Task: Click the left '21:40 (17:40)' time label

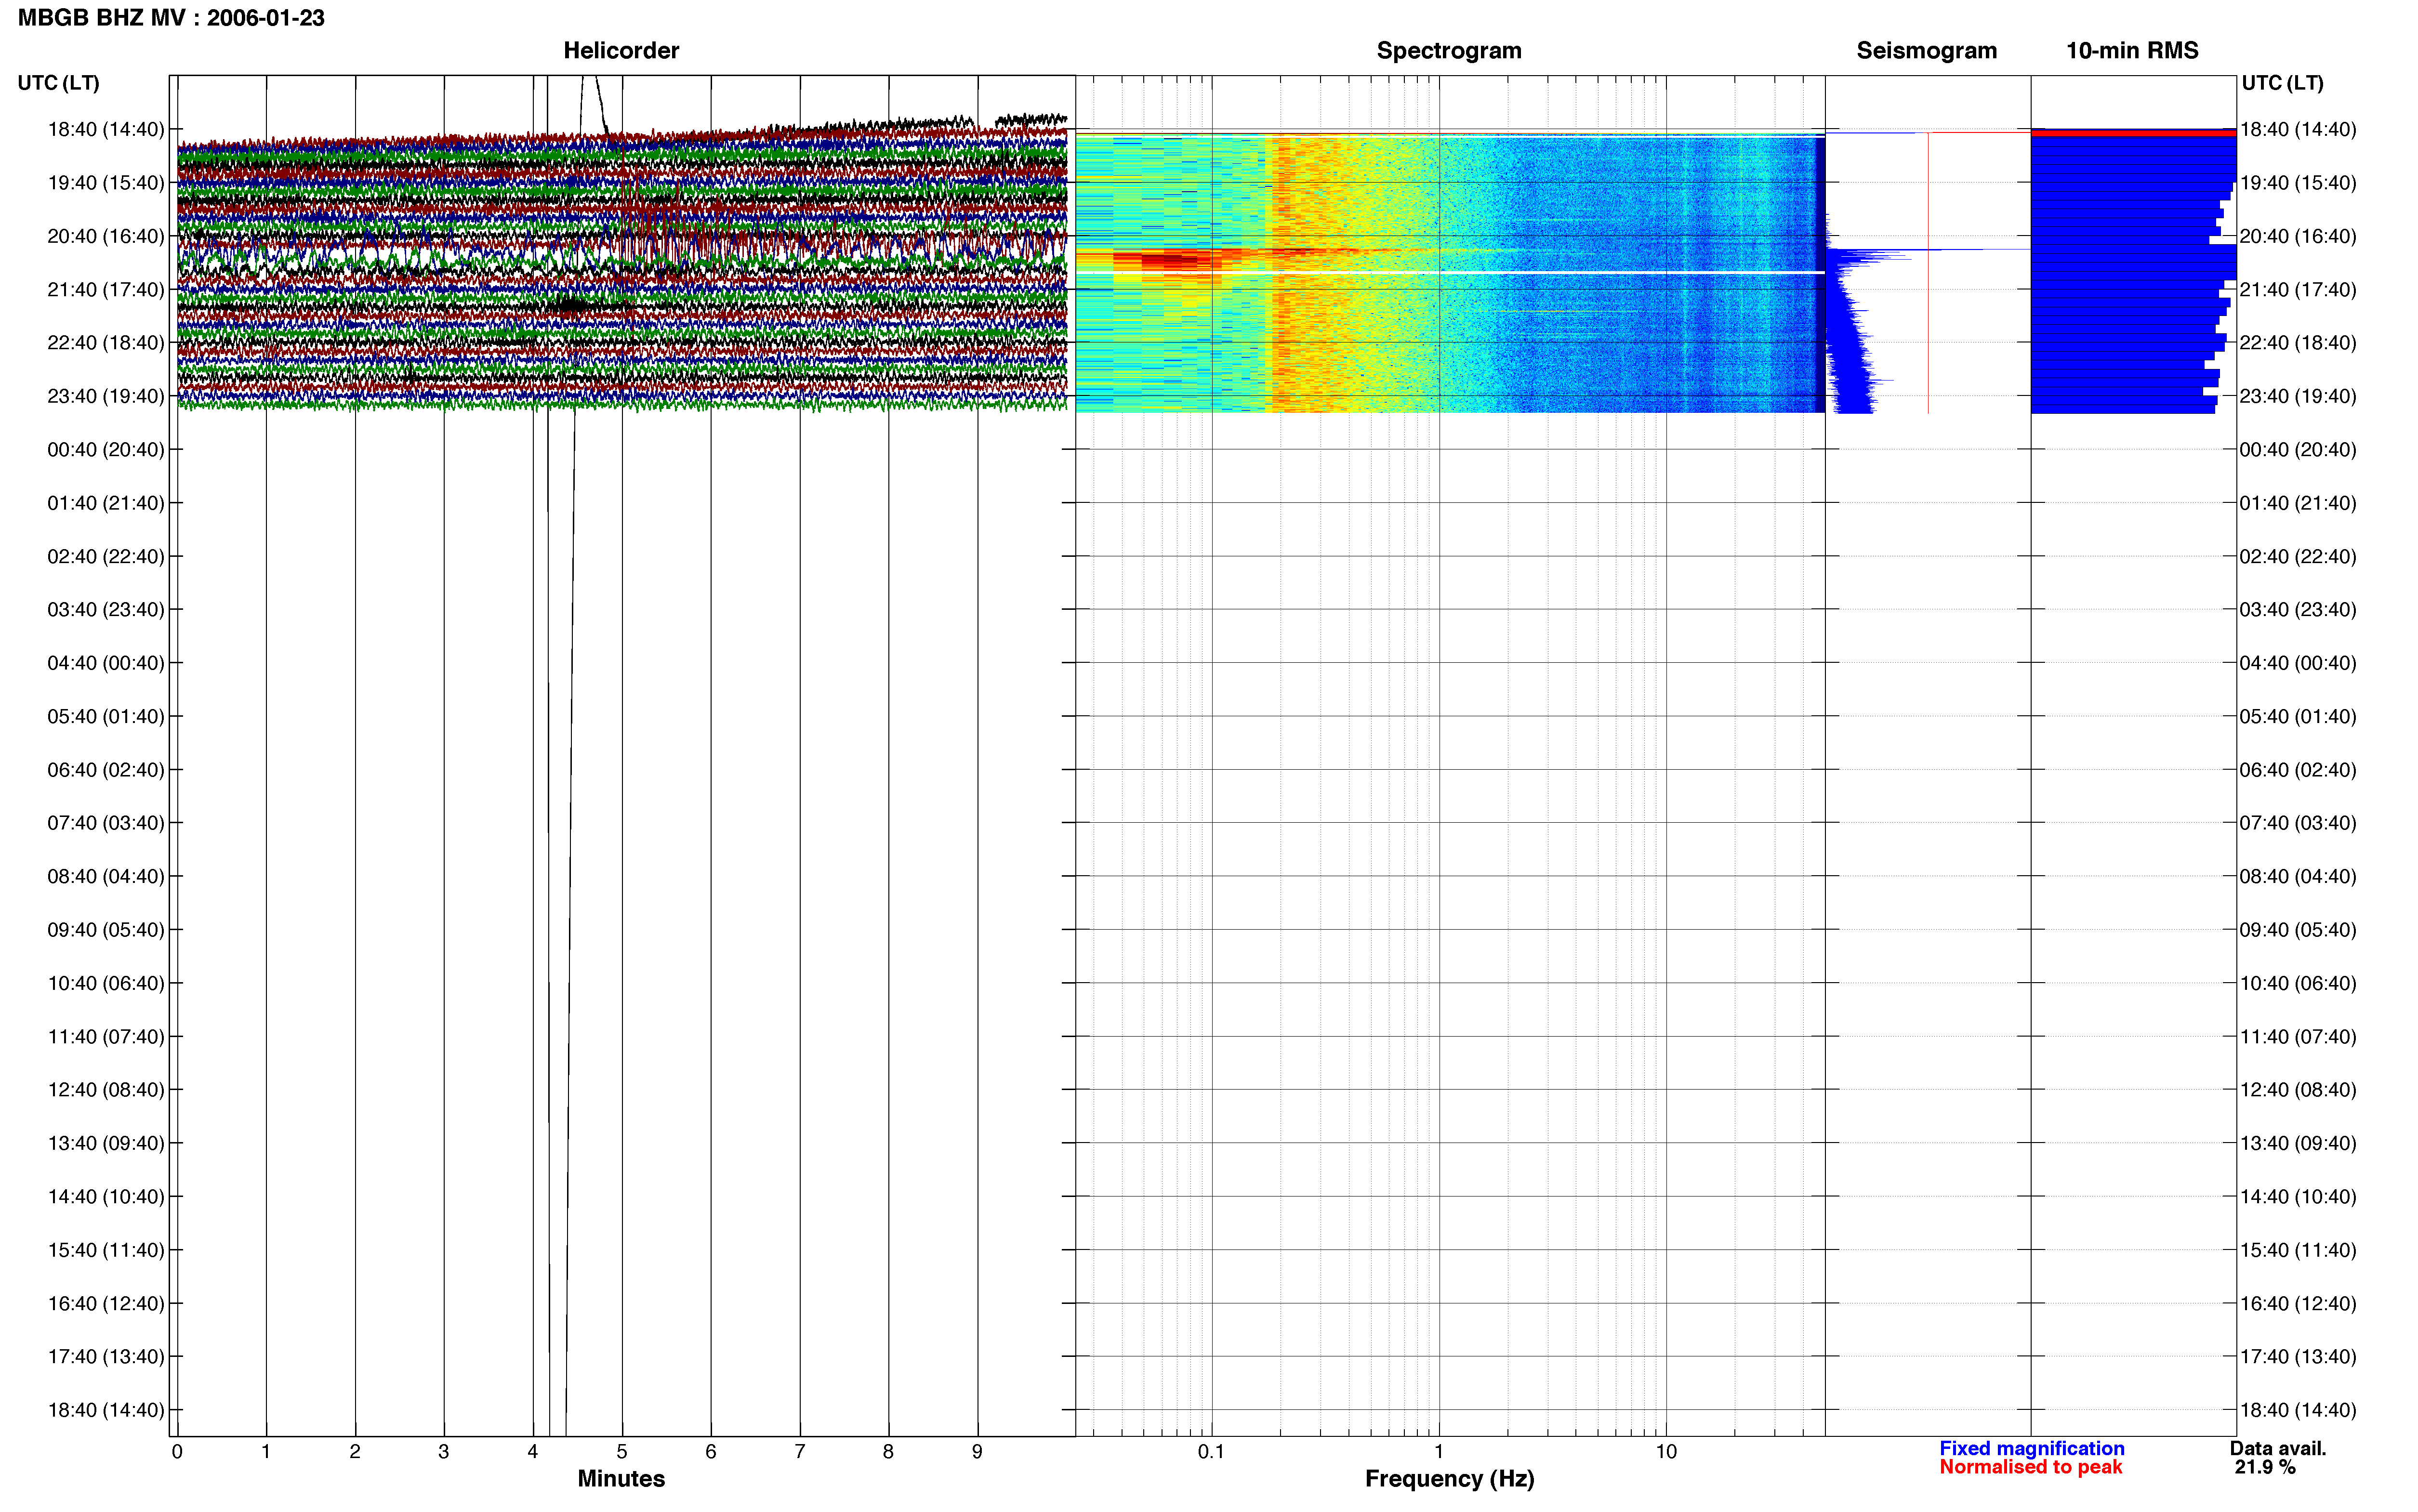Action: 106,290
